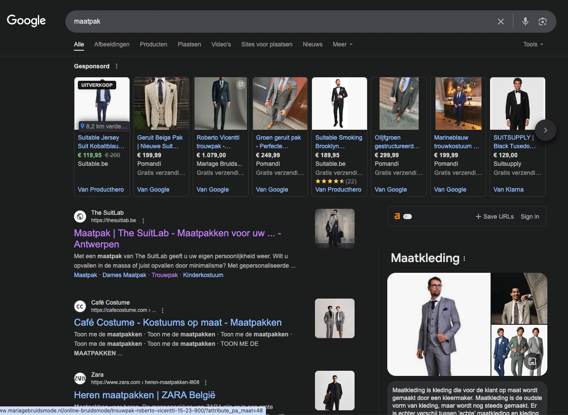This screenshot has height=415, width=568.
Task: Click the Maatkleding knowledge panel heading
Action: click(425, 258)
